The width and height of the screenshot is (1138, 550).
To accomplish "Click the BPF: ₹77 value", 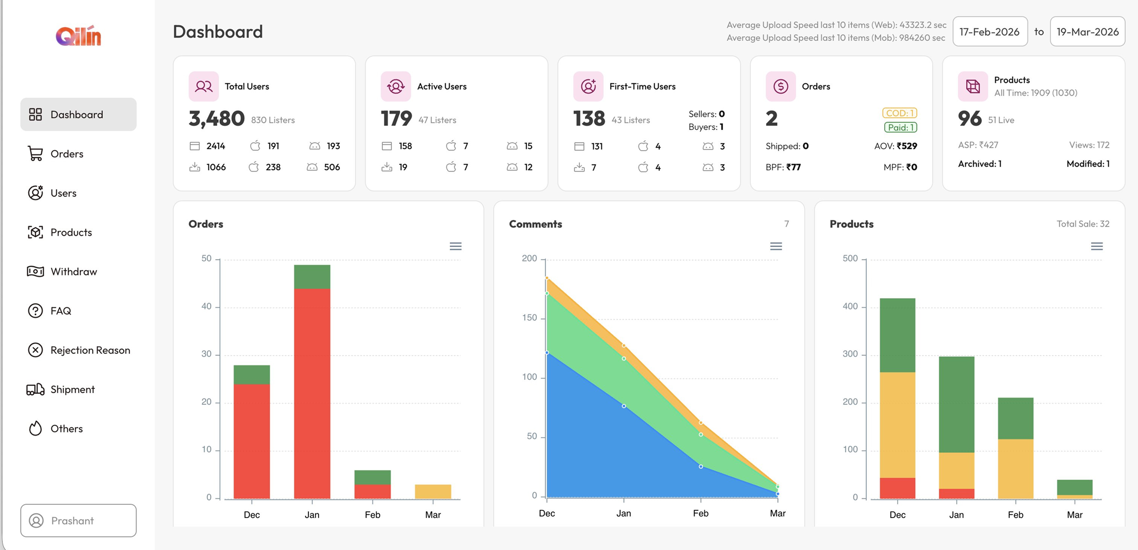I will click(x=783, y=167).
